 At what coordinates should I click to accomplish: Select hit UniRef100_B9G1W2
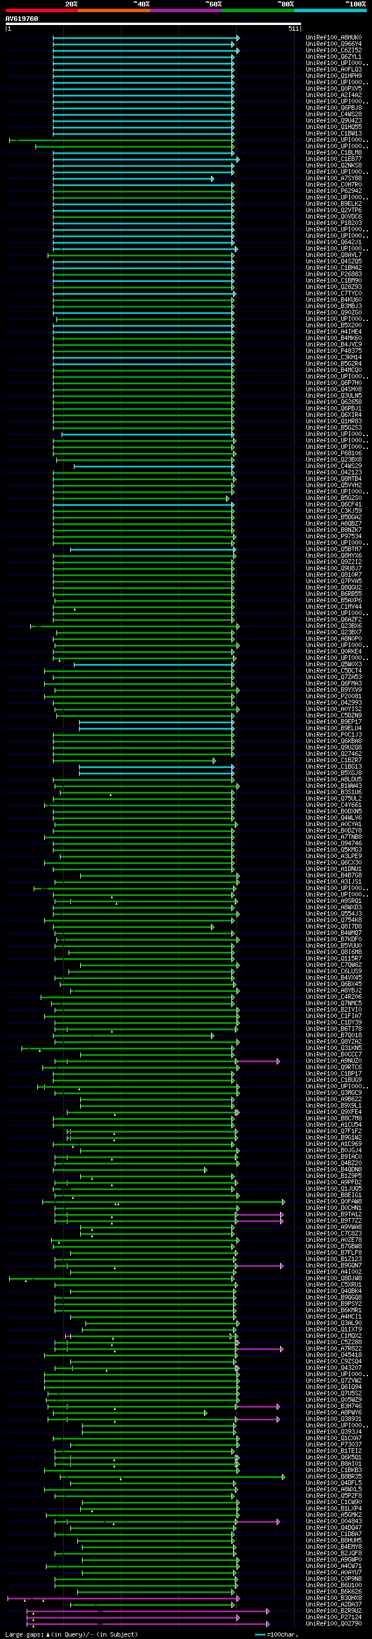[334, 1138]
